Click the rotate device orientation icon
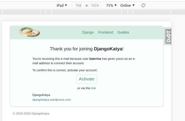 pos(143,5)
